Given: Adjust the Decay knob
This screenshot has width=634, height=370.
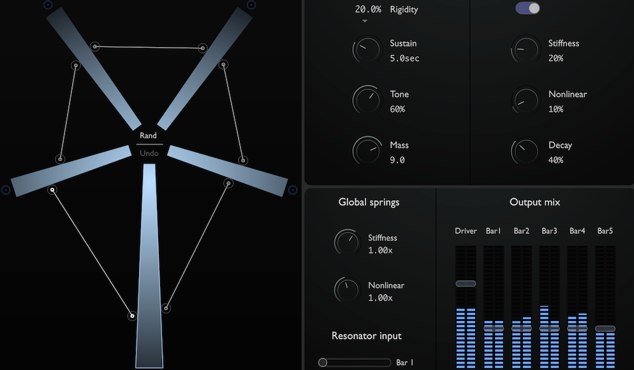Looking at the screenshot, I should 525,151.
